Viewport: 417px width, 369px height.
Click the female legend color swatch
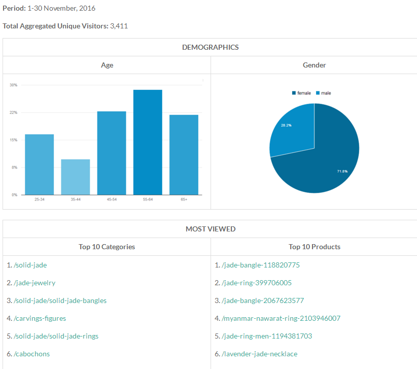[x=294, y=93]
